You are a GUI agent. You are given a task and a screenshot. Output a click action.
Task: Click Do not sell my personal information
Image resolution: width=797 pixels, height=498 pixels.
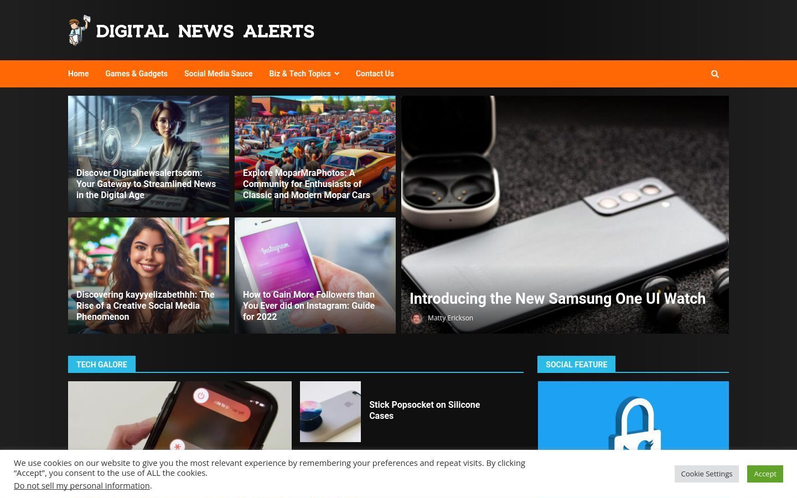pos(82,486)
